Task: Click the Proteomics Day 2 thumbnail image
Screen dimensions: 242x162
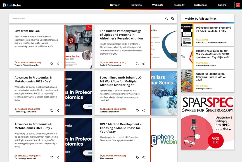Action: tap(79, 140)
